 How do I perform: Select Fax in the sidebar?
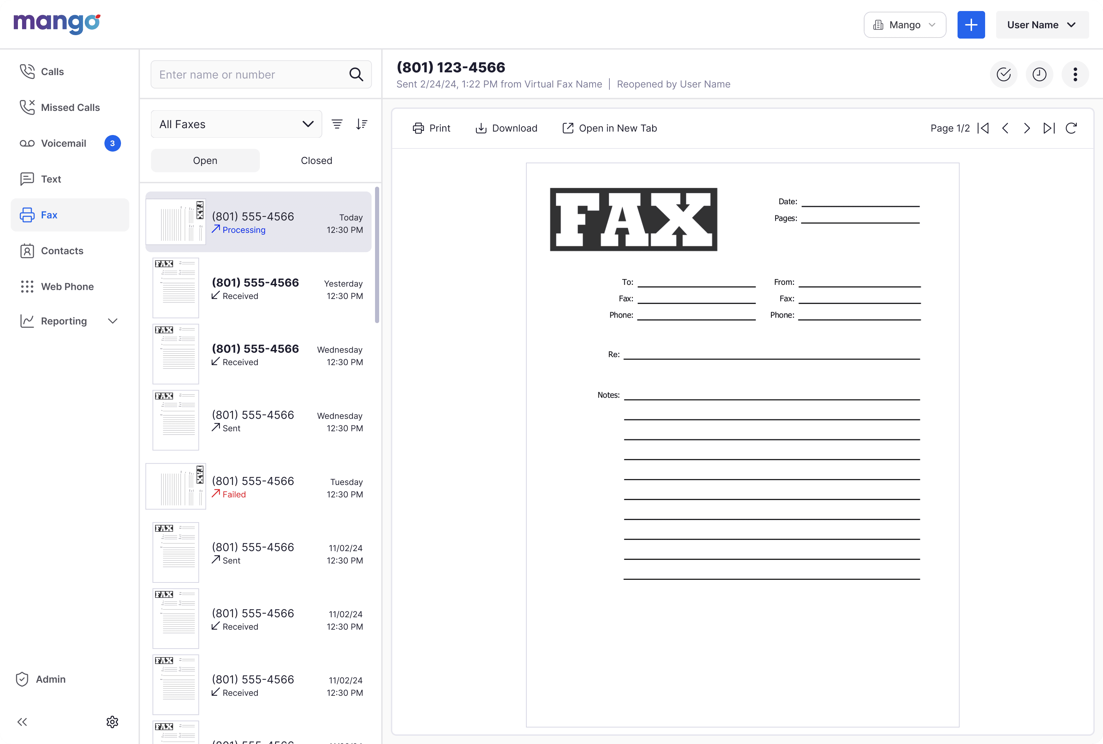[70, 215]
